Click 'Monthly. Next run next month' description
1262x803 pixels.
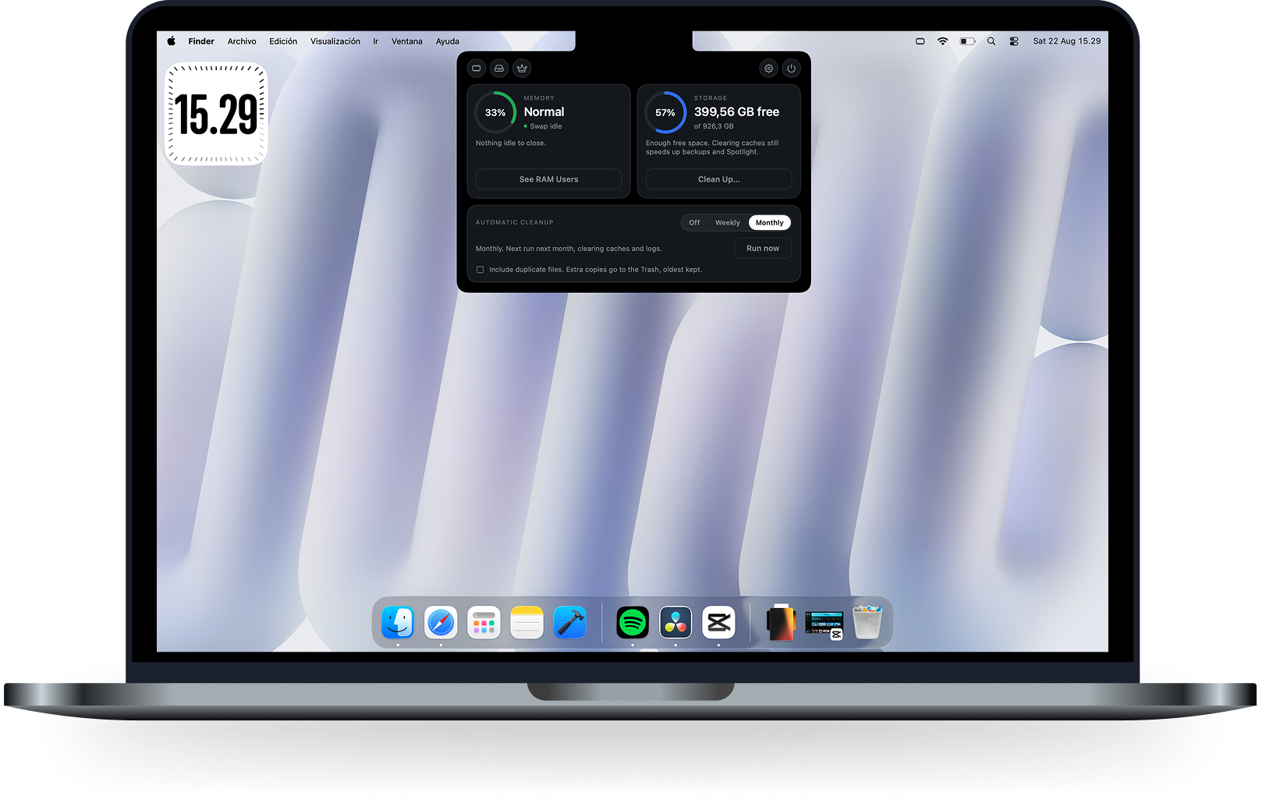[x=569, y=249]
